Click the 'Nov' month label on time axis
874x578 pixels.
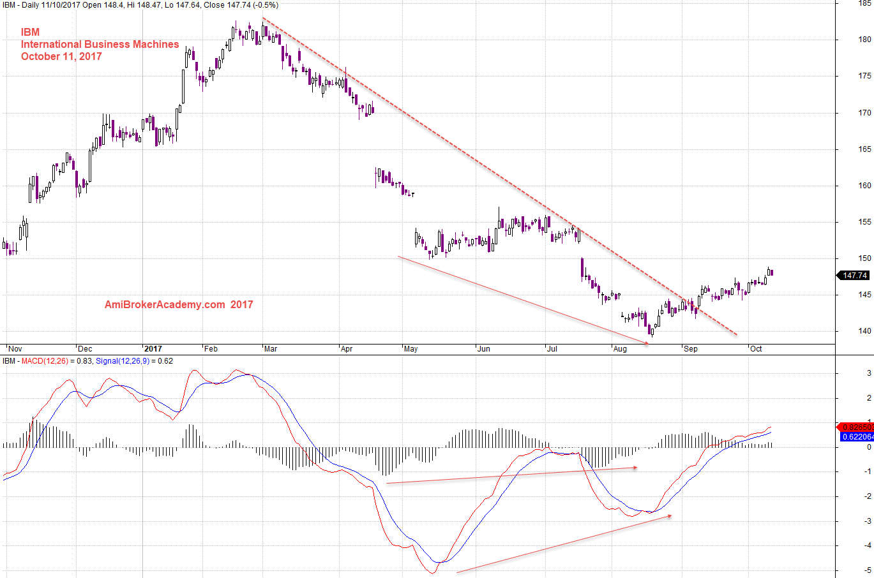[15, 349]
